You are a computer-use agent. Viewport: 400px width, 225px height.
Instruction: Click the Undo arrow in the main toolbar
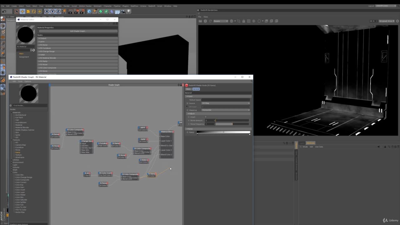(4, 11)
